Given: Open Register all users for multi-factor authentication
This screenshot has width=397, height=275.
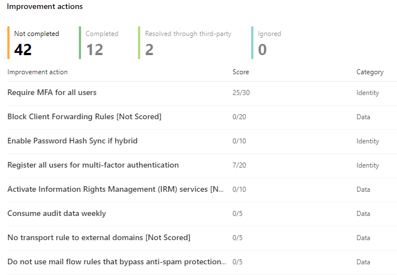Looking at the screenshot, I should [x=93, y=165].
